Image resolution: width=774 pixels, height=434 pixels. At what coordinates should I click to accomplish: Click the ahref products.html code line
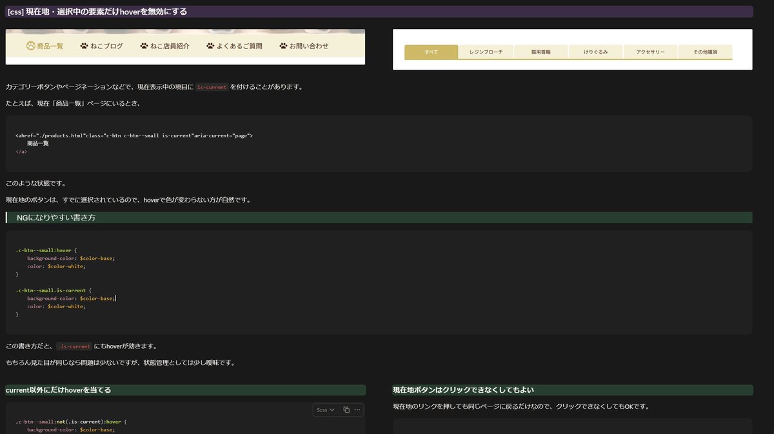[134, 135]
